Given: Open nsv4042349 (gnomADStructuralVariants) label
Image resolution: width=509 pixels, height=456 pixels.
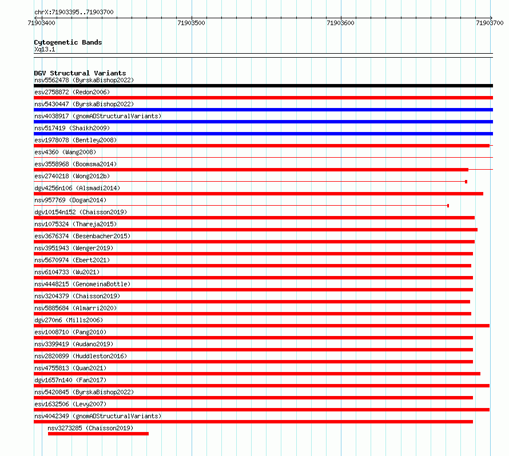Looking at the screenshot, I should [x=98, y=416].
